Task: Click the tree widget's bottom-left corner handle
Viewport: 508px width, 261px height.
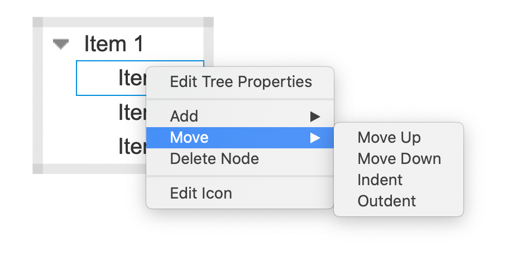Action: 37,169
